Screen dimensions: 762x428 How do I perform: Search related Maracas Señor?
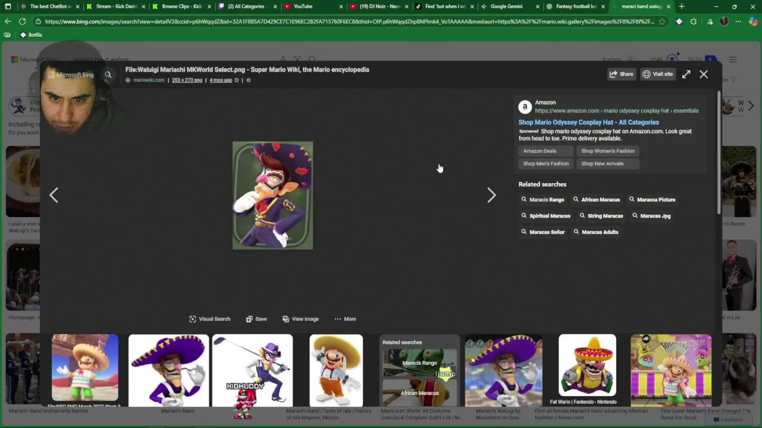(542, 232)
